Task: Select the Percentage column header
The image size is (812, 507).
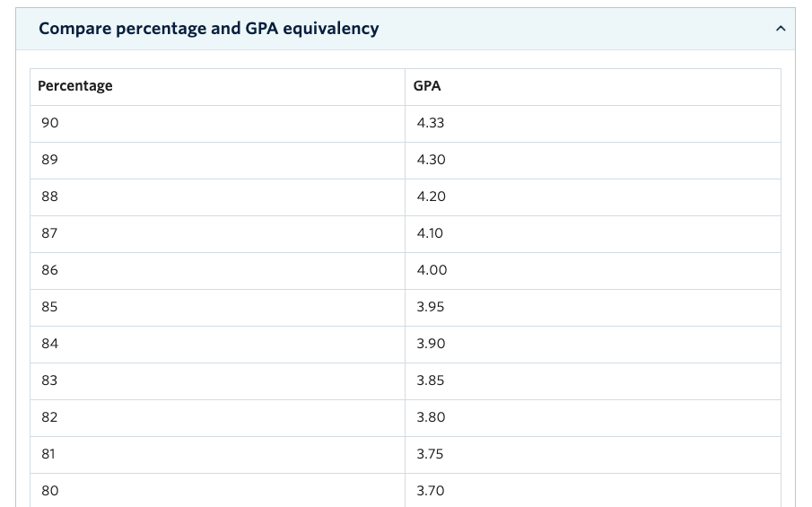Action: (x=217, y=87)
